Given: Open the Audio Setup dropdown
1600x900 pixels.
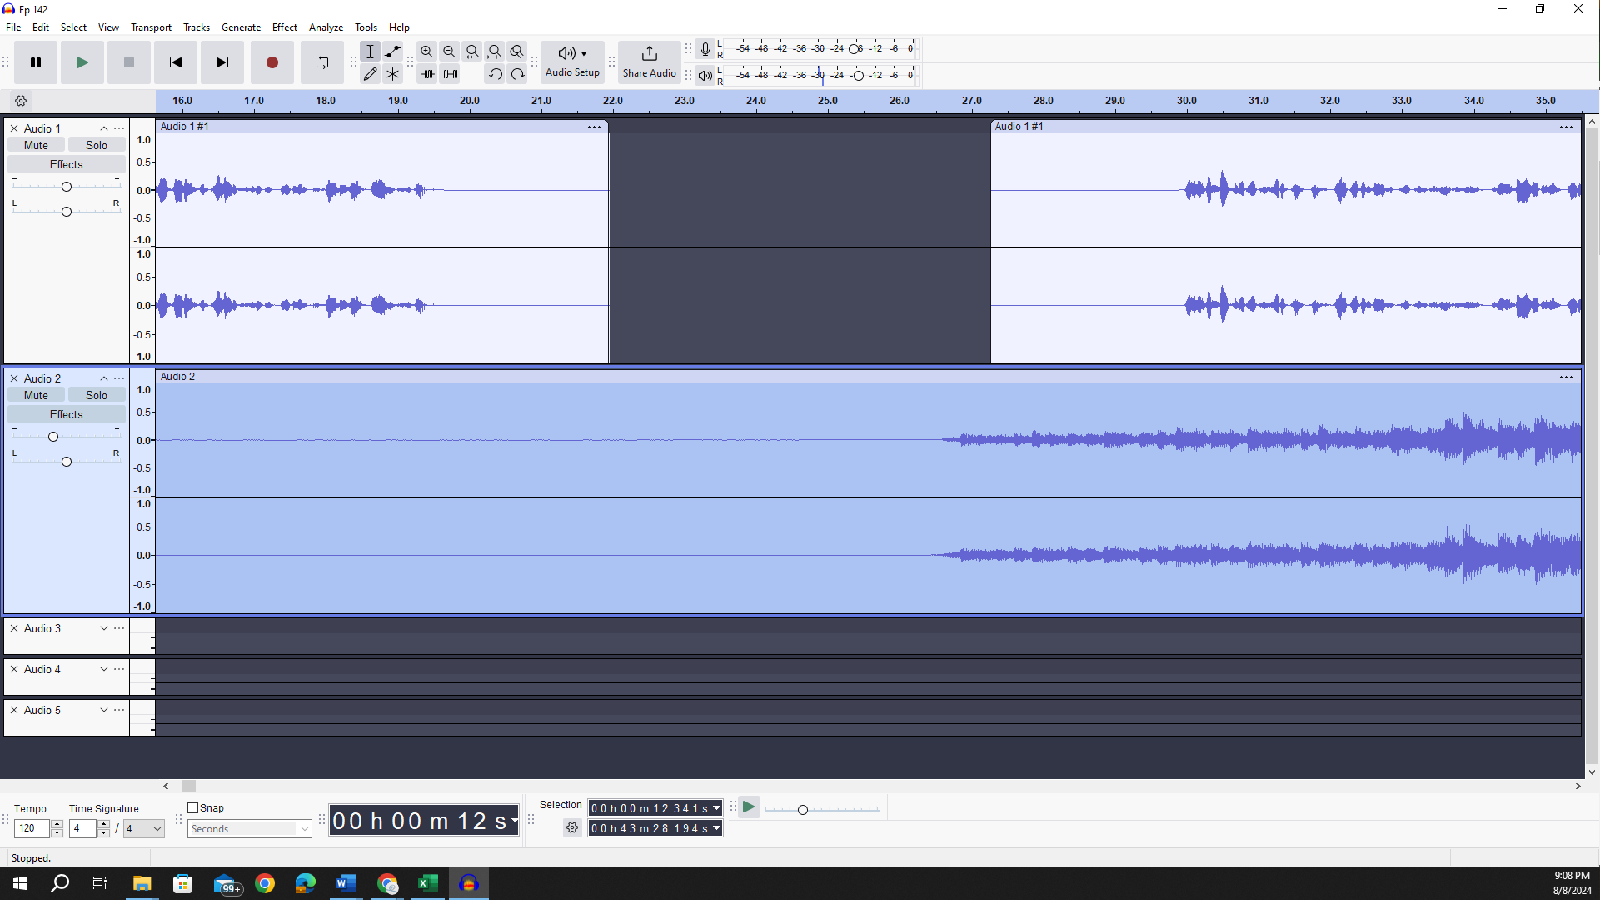Looking at the screenshot, I should 572,62.
